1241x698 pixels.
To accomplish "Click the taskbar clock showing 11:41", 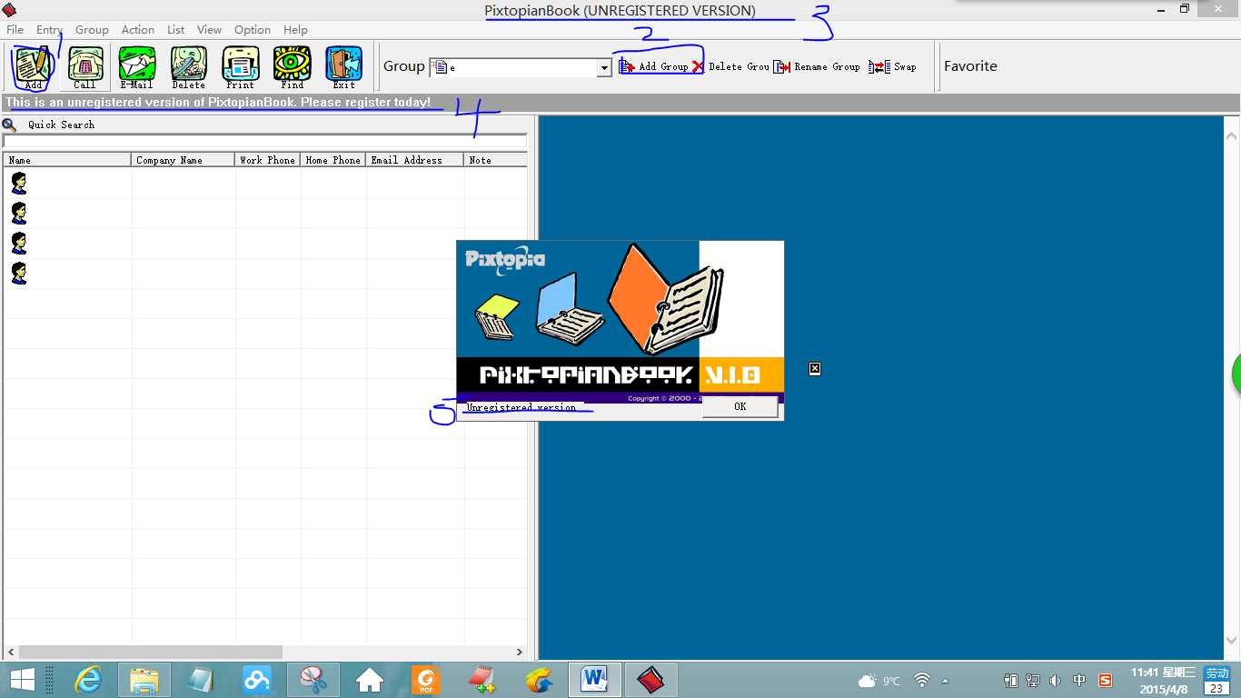I will click(x=1163, y=680).
